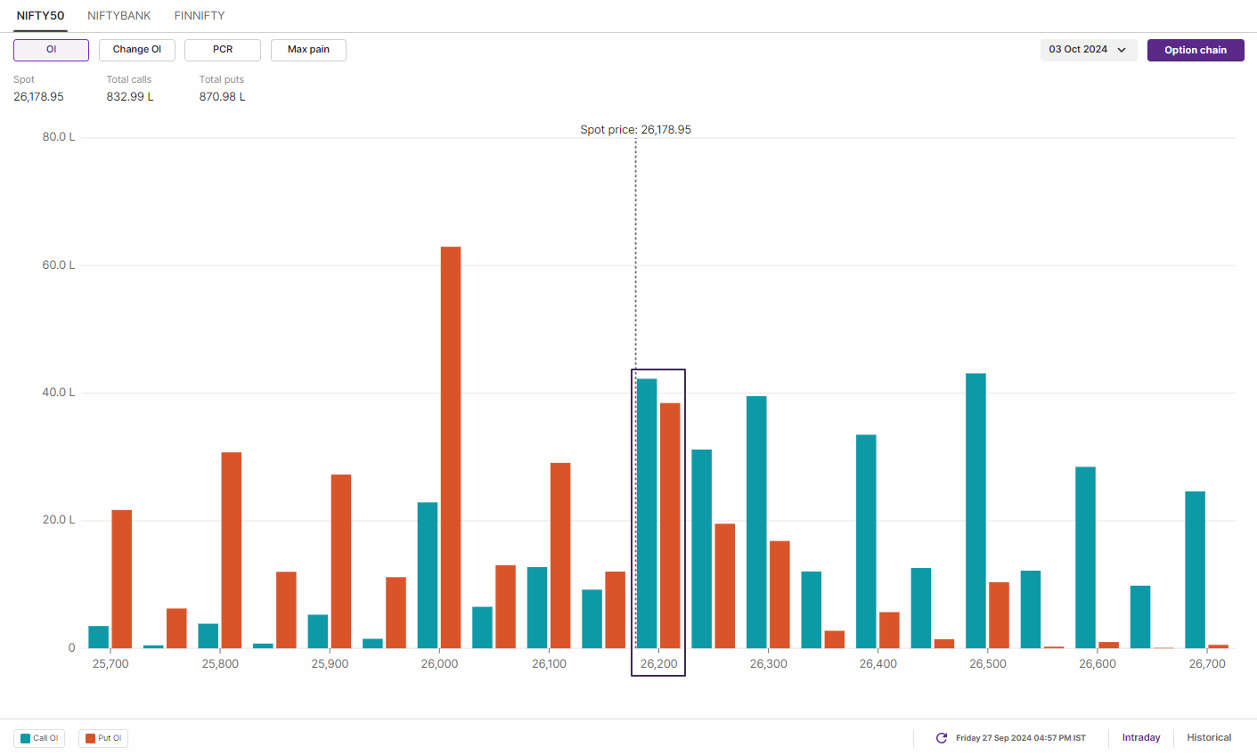The height and width of the screenshot is (755, 1257).
Task: Click the Friday 27 Sep 2024 timestamp text
Action: tap(1021, 738)
